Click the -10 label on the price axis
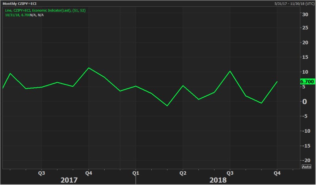The width and height of the screenshot is (316, 185). (305, 131)
